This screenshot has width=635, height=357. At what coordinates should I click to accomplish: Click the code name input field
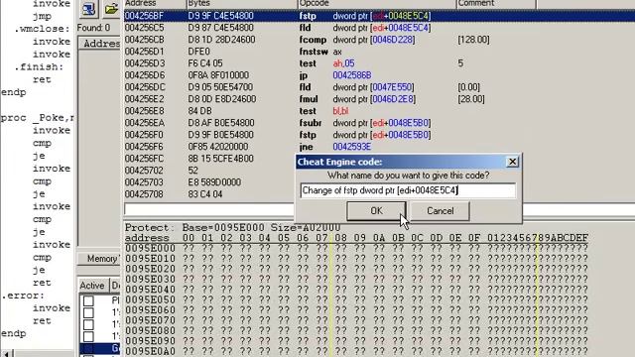coord(408,190)
